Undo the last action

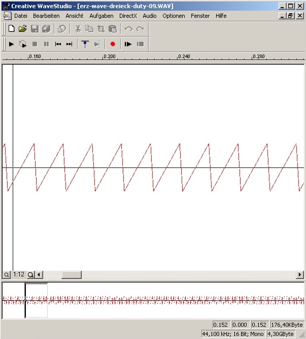pos(129,29)
